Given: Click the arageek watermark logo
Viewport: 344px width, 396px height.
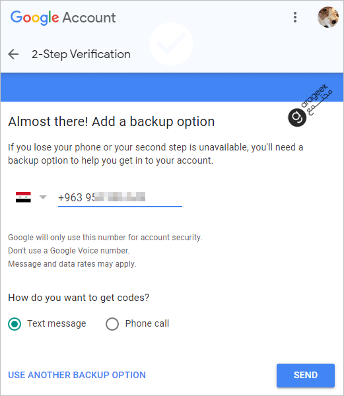Looking at the screenshot, I should coord(310,106).
